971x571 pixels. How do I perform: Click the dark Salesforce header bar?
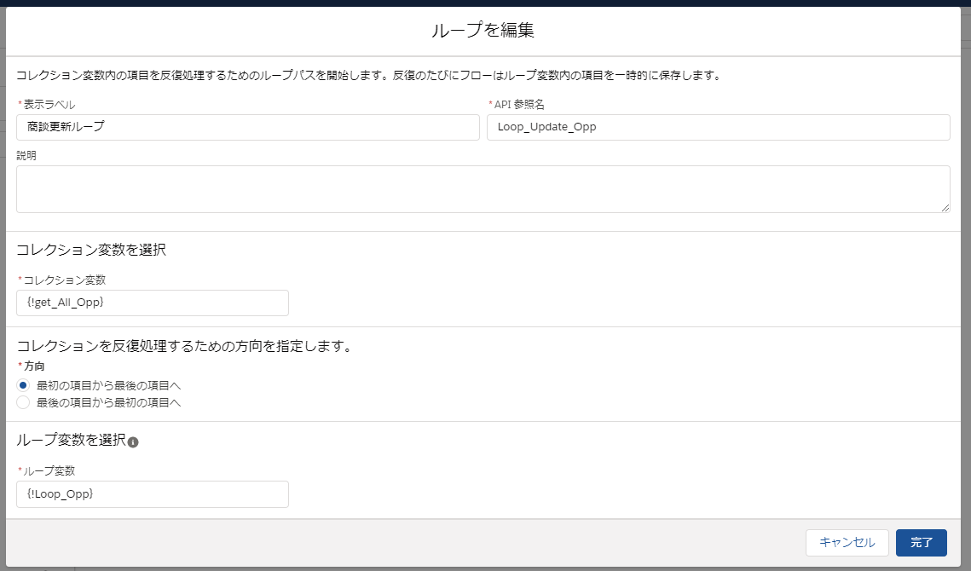[485, 4]
